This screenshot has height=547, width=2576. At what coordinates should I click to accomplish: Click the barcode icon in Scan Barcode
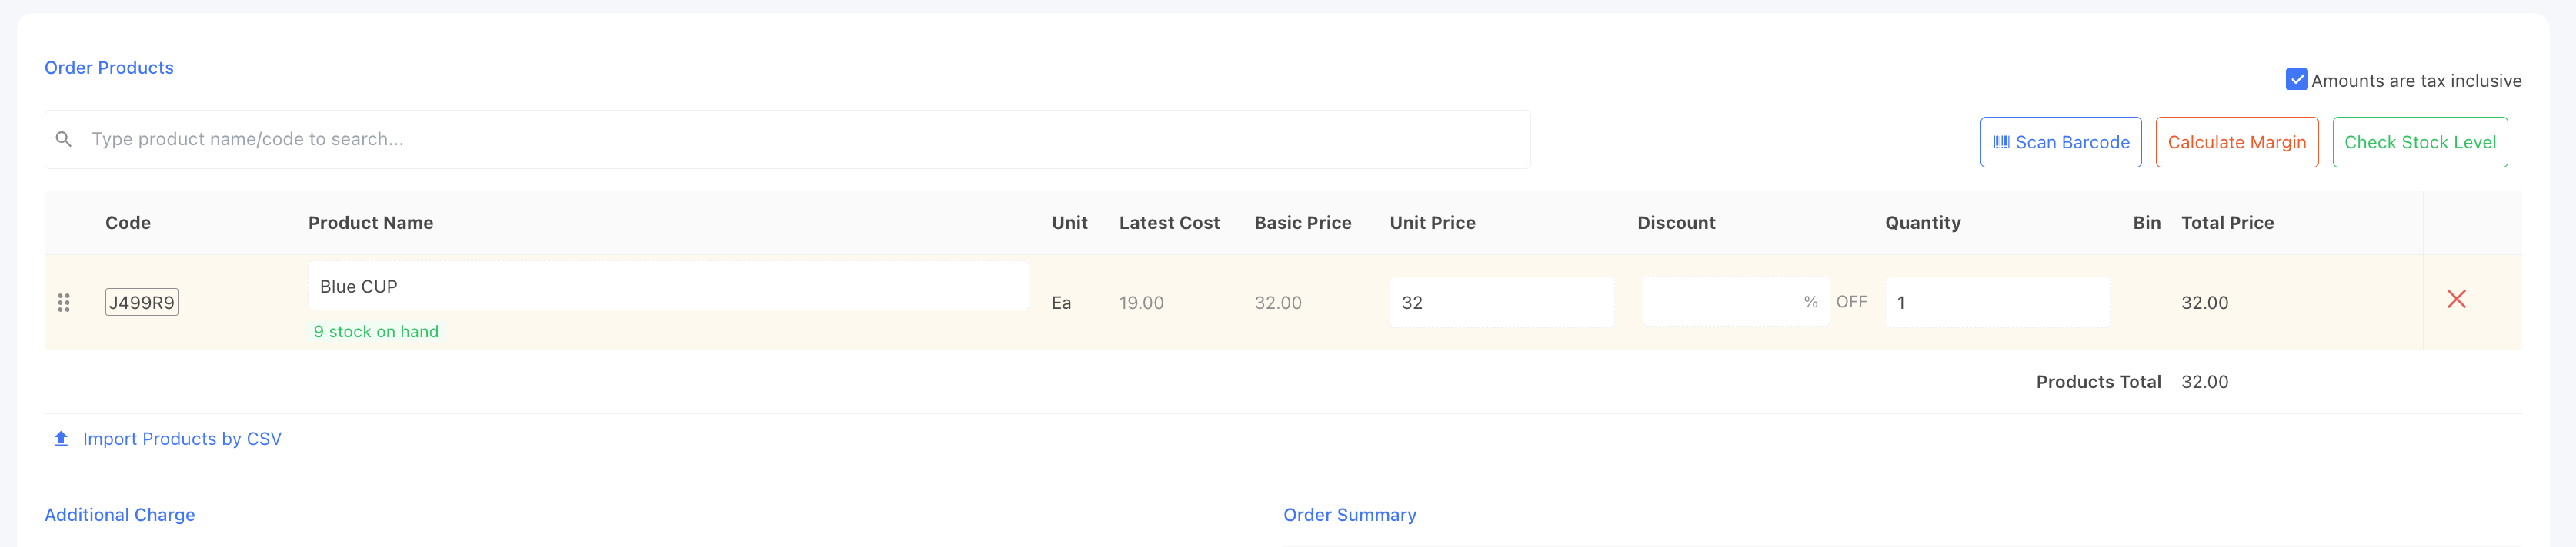[x=2001, y=141]
